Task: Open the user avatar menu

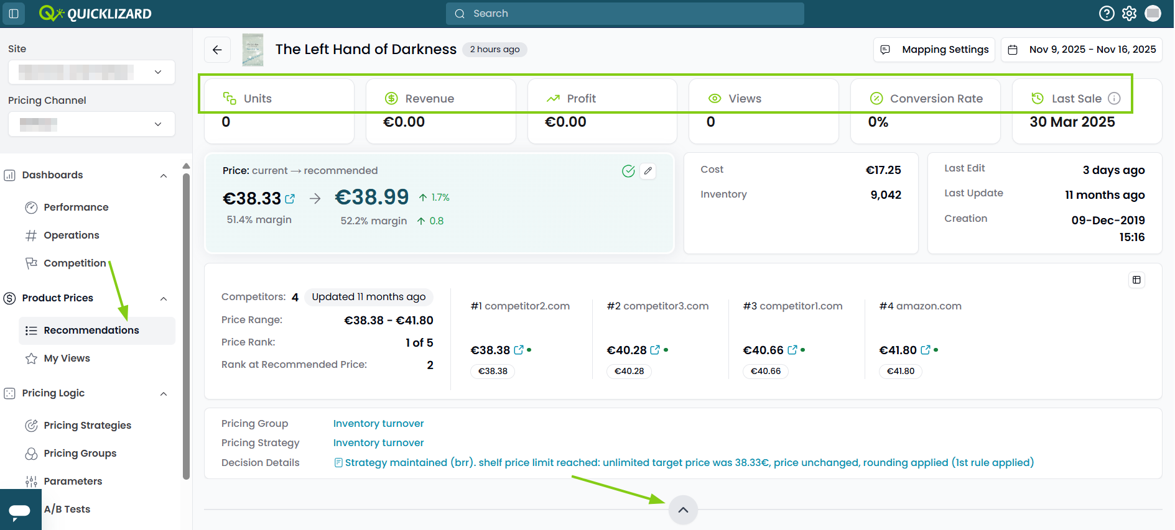Action: pyautogui.click(x=1153, y=14)
